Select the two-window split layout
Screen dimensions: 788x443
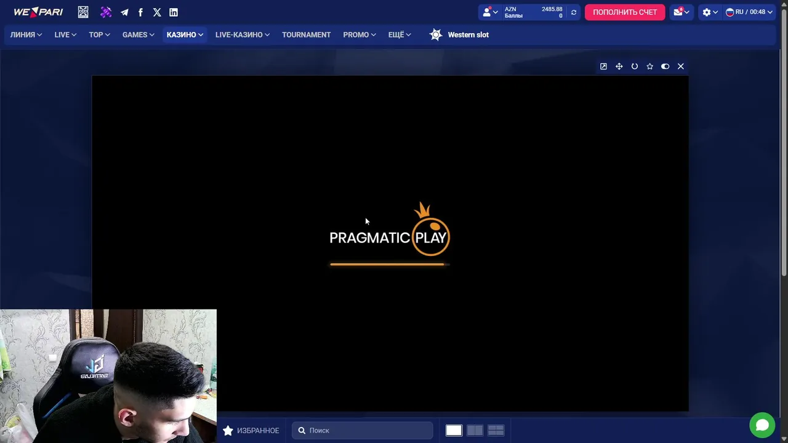click(475, 431)
